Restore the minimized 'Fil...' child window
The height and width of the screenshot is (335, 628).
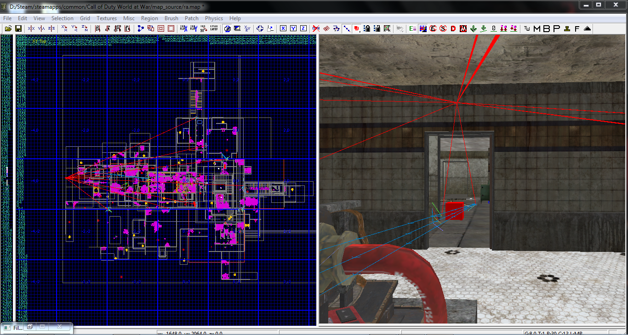click(30, 327)
